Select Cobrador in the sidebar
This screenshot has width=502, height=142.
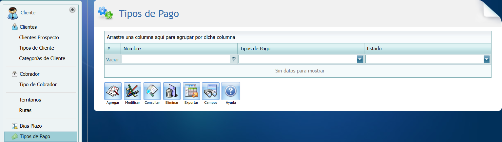pyautogui.click(x=29, y=74)
